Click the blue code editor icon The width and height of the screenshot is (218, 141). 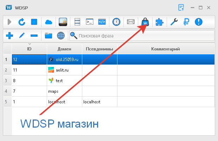(x=102, y=22)
